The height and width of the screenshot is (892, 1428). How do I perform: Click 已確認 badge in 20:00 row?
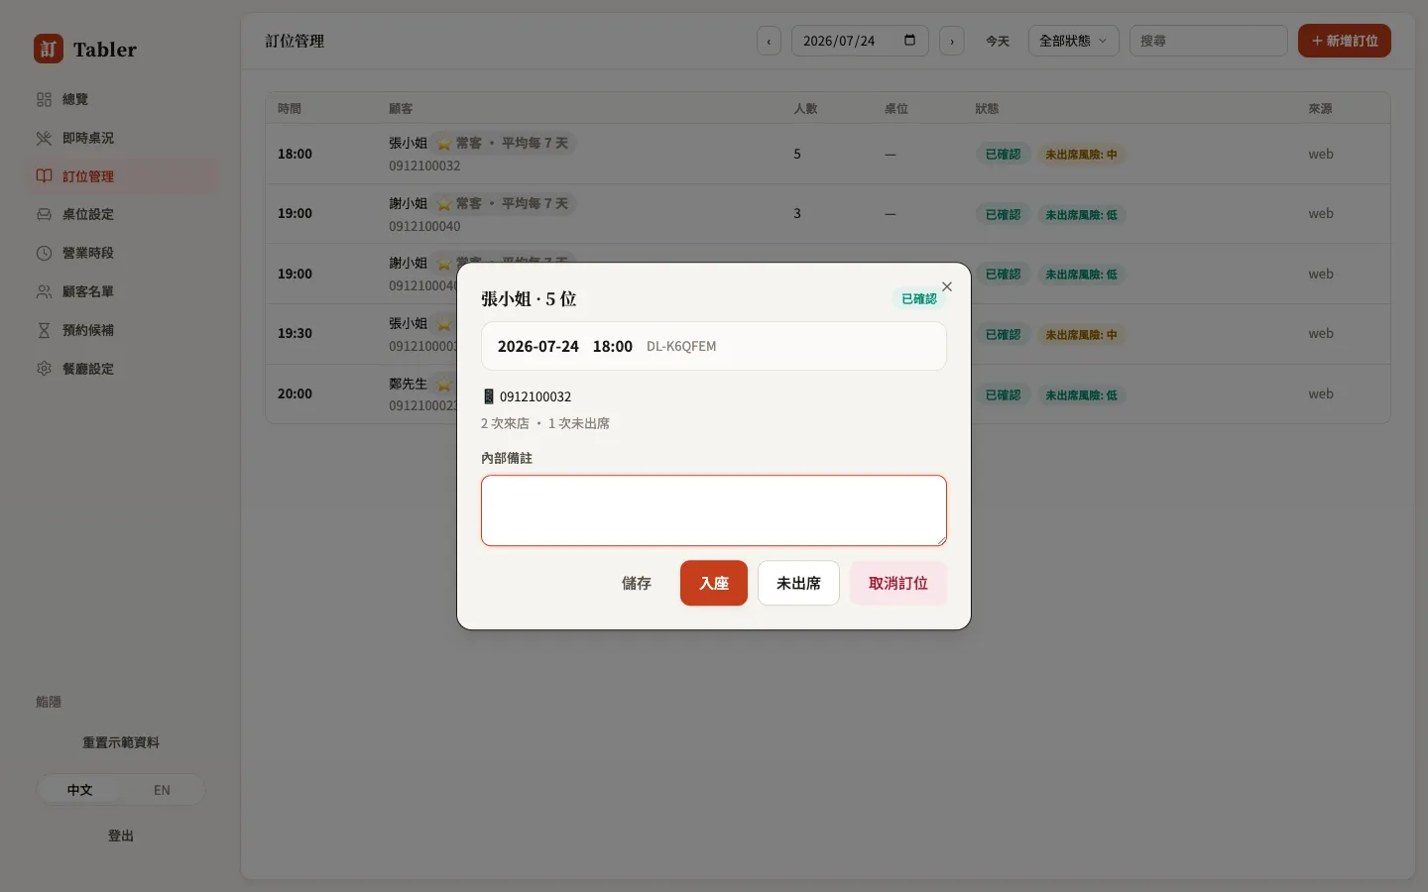[1004, 394]
